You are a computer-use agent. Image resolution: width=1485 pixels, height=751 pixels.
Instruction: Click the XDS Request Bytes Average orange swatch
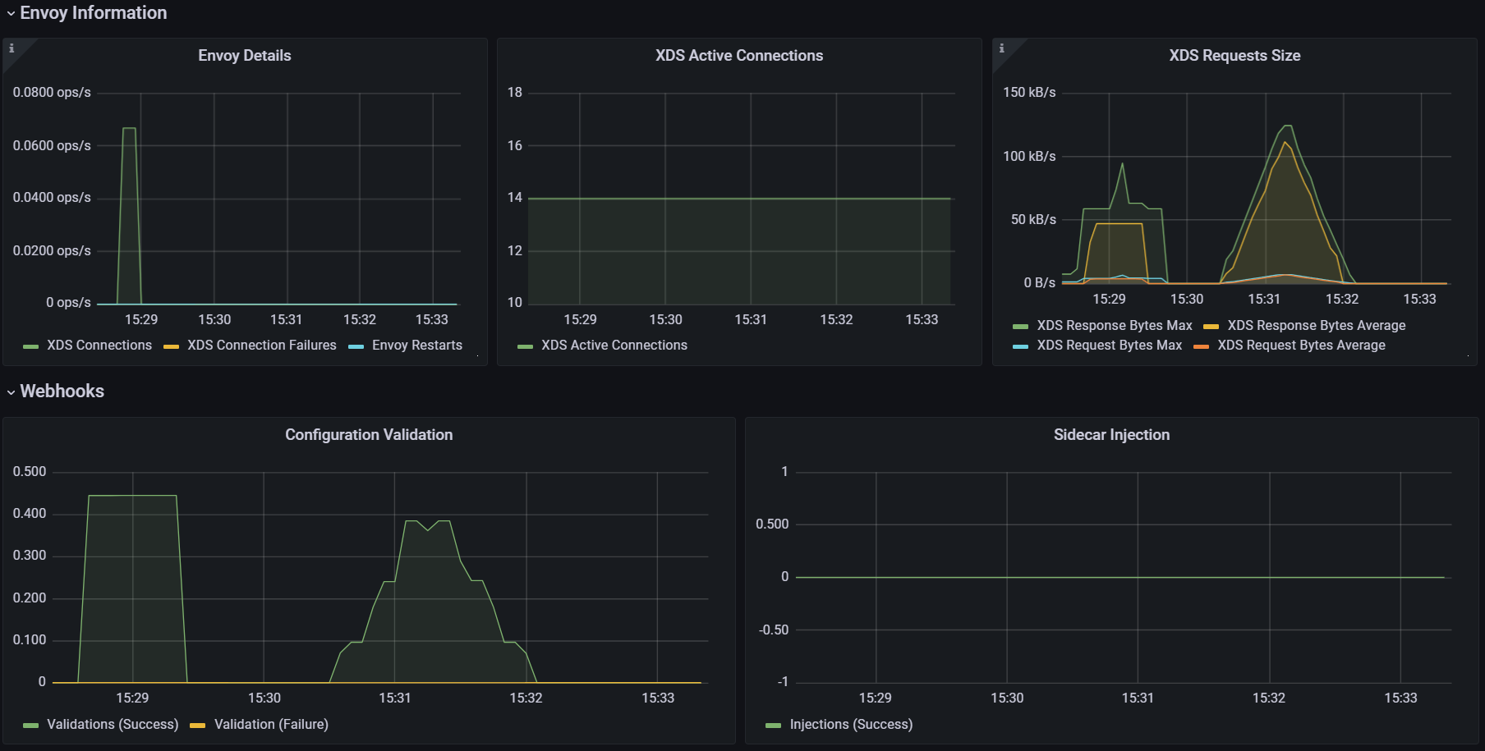[1201, 346]
